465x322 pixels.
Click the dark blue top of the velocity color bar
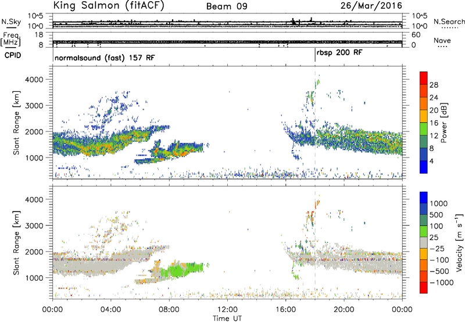[424, 198]
